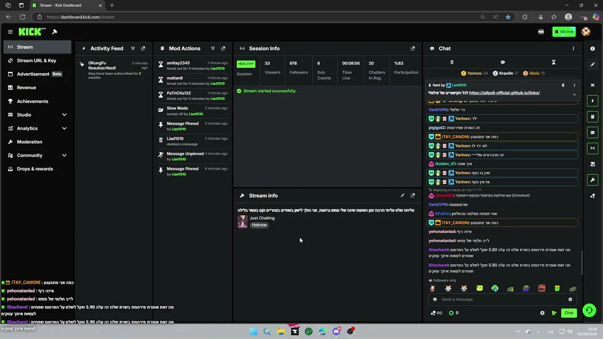Image resolution: width=603 pixels, height=339 pixels.
Task: Open the Revenue page
Action: [38, 88]
